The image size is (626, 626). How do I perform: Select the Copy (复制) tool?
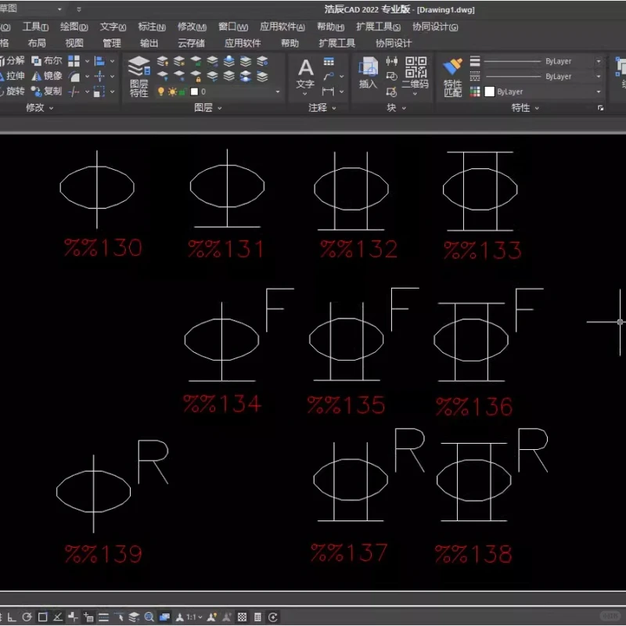[x=47, y=92]
